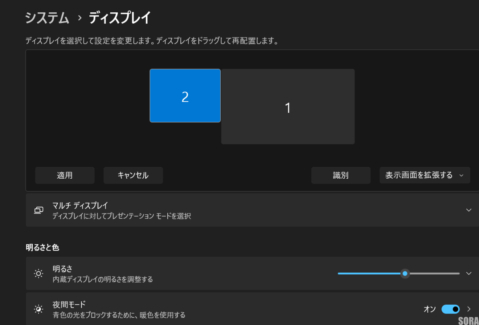Click the night mode icon beside 夜間モード
Image resolution: width=479 pixels, height=325 pixels.
pyautogui.click(x=38, y=309)
